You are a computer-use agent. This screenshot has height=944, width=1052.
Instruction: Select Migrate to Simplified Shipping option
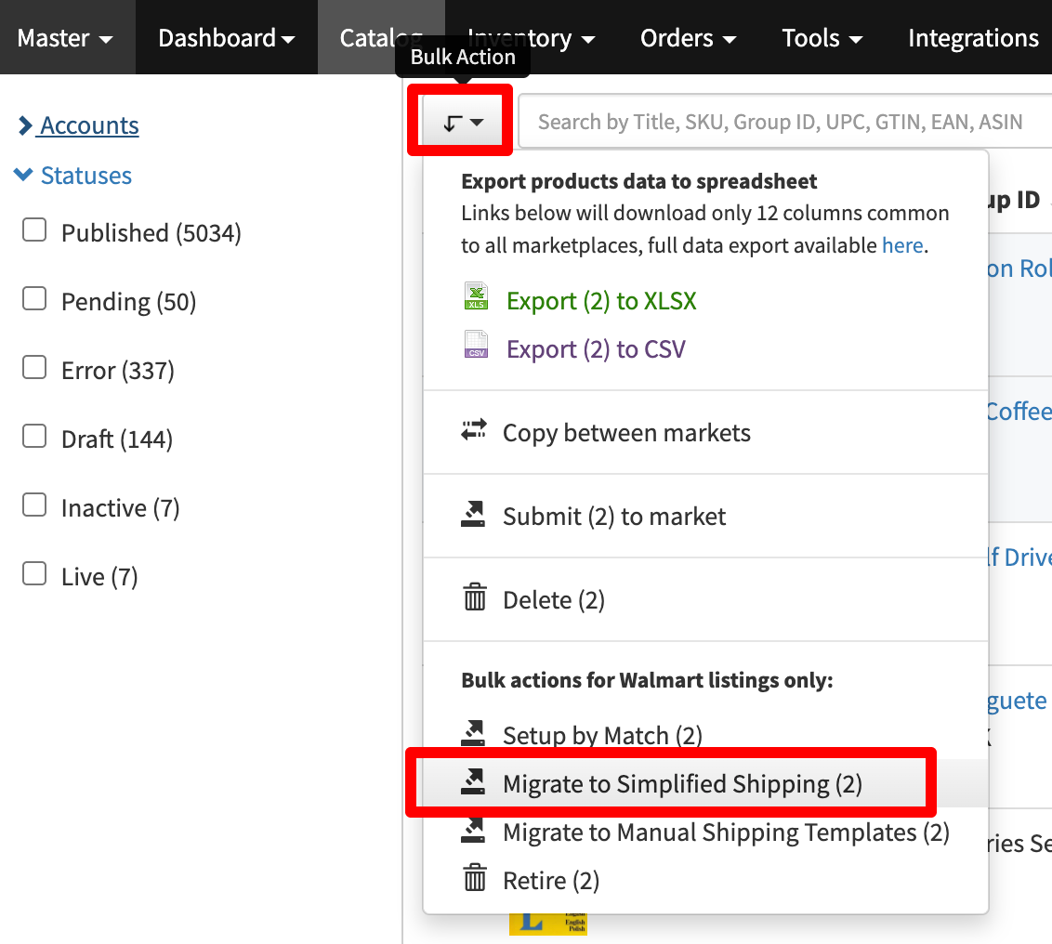point(682,784)
